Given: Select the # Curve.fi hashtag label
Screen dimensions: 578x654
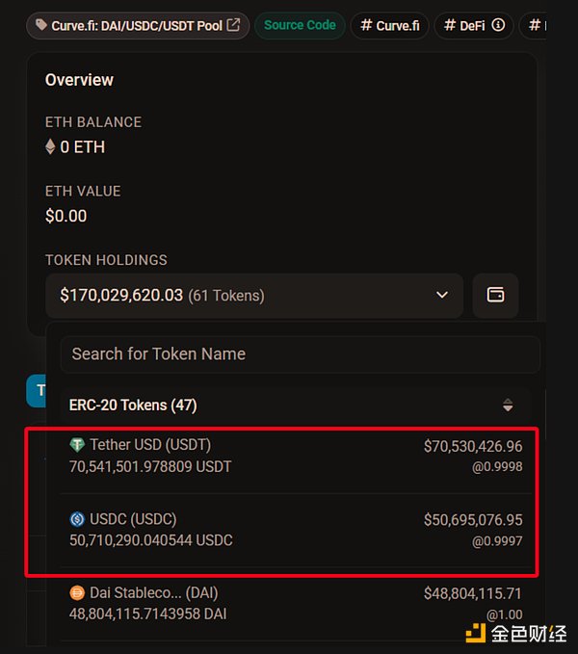Looking at the screenshot, I should pyautogui.click(x=390, y=26).
